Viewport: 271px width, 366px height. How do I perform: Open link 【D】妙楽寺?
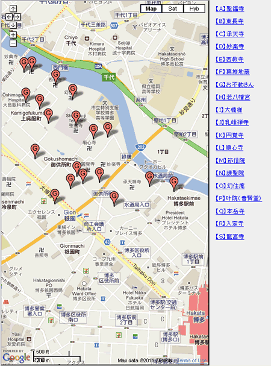pyautogui.click(x=229, y=46)
